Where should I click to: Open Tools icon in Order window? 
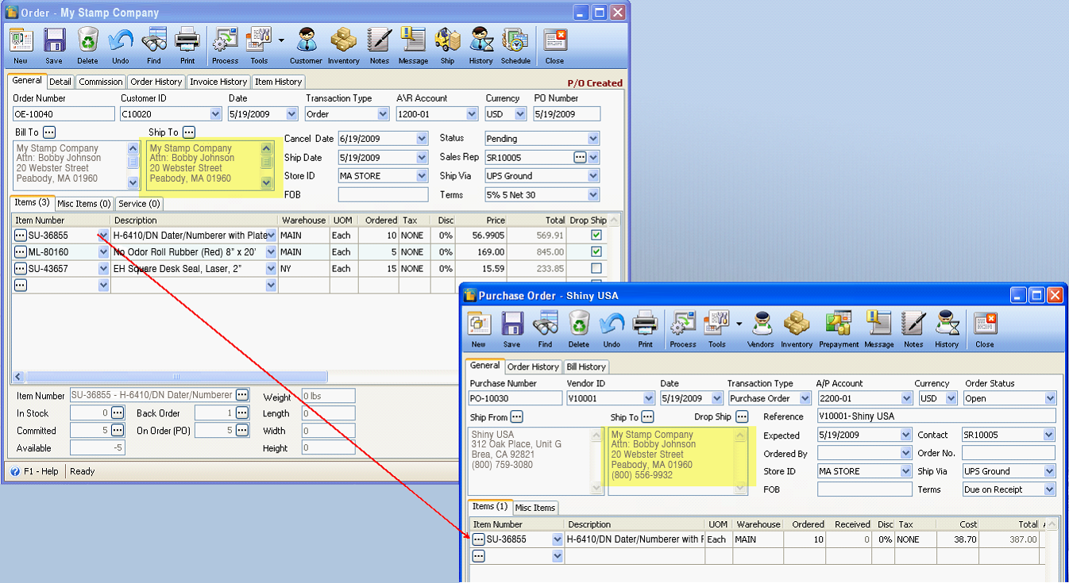[x=259, y=40]
